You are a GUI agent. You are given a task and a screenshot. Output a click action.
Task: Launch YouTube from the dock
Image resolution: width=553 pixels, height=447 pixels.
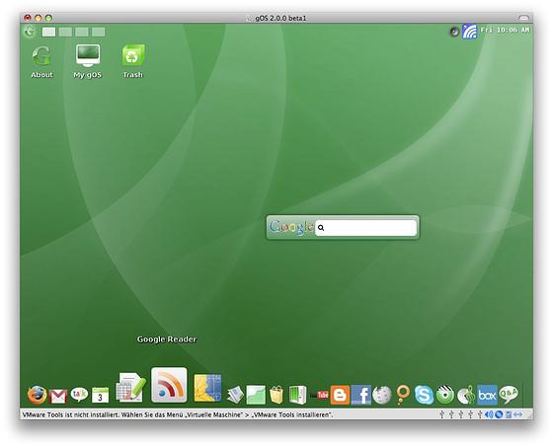tap(320, 395)
